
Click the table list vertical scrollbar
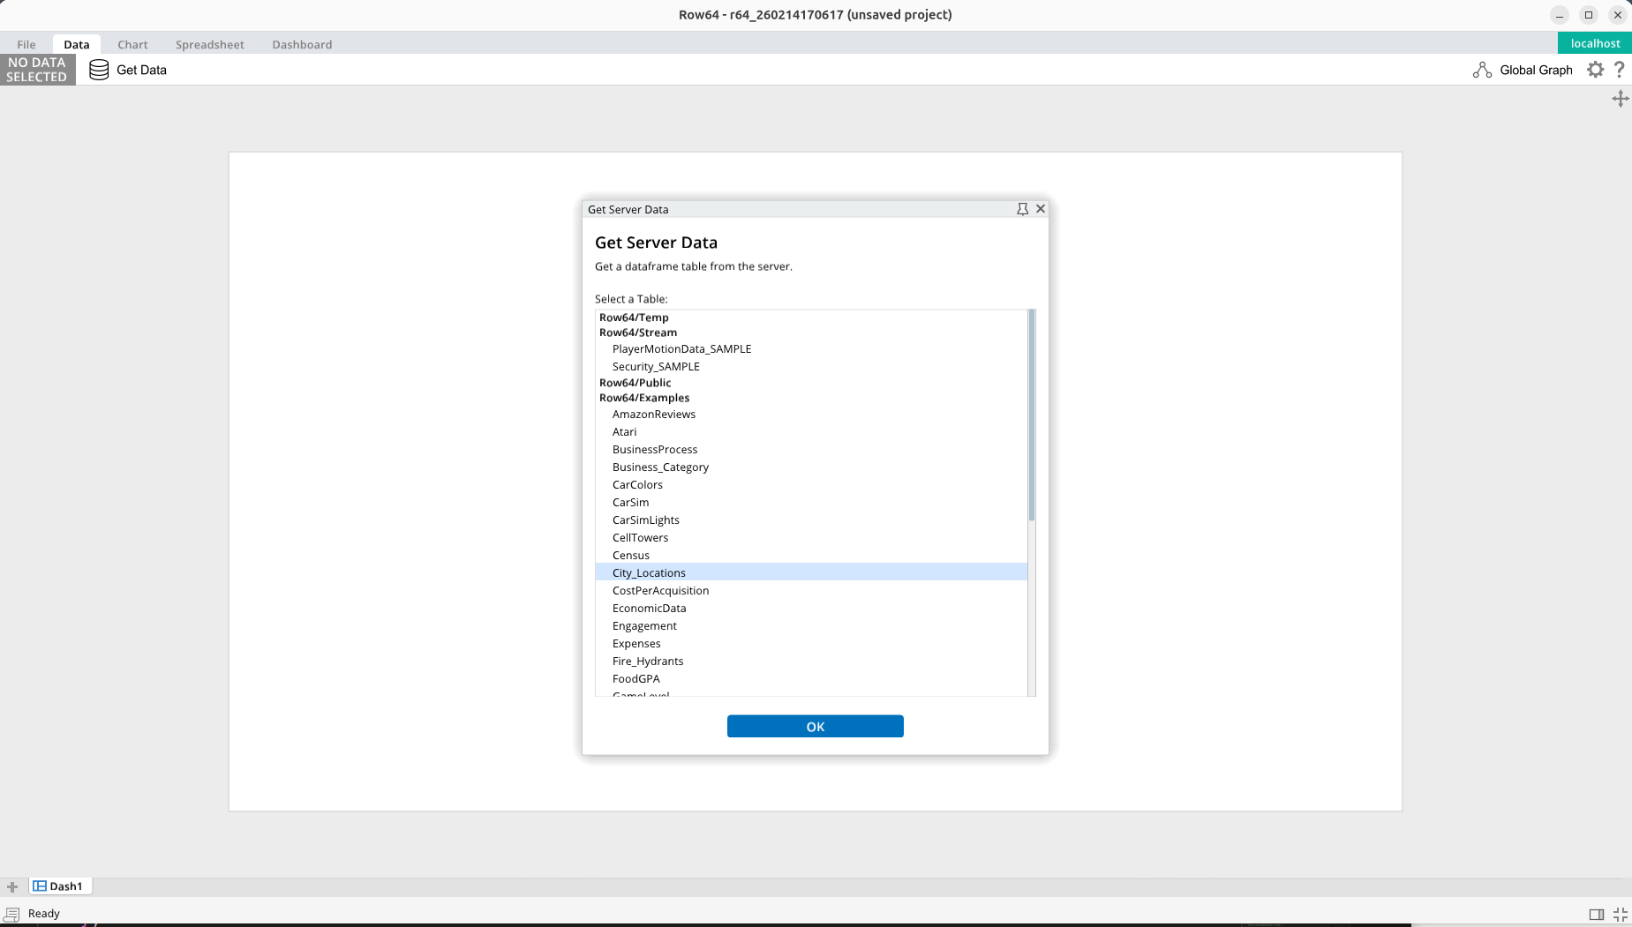point(1031,415)
